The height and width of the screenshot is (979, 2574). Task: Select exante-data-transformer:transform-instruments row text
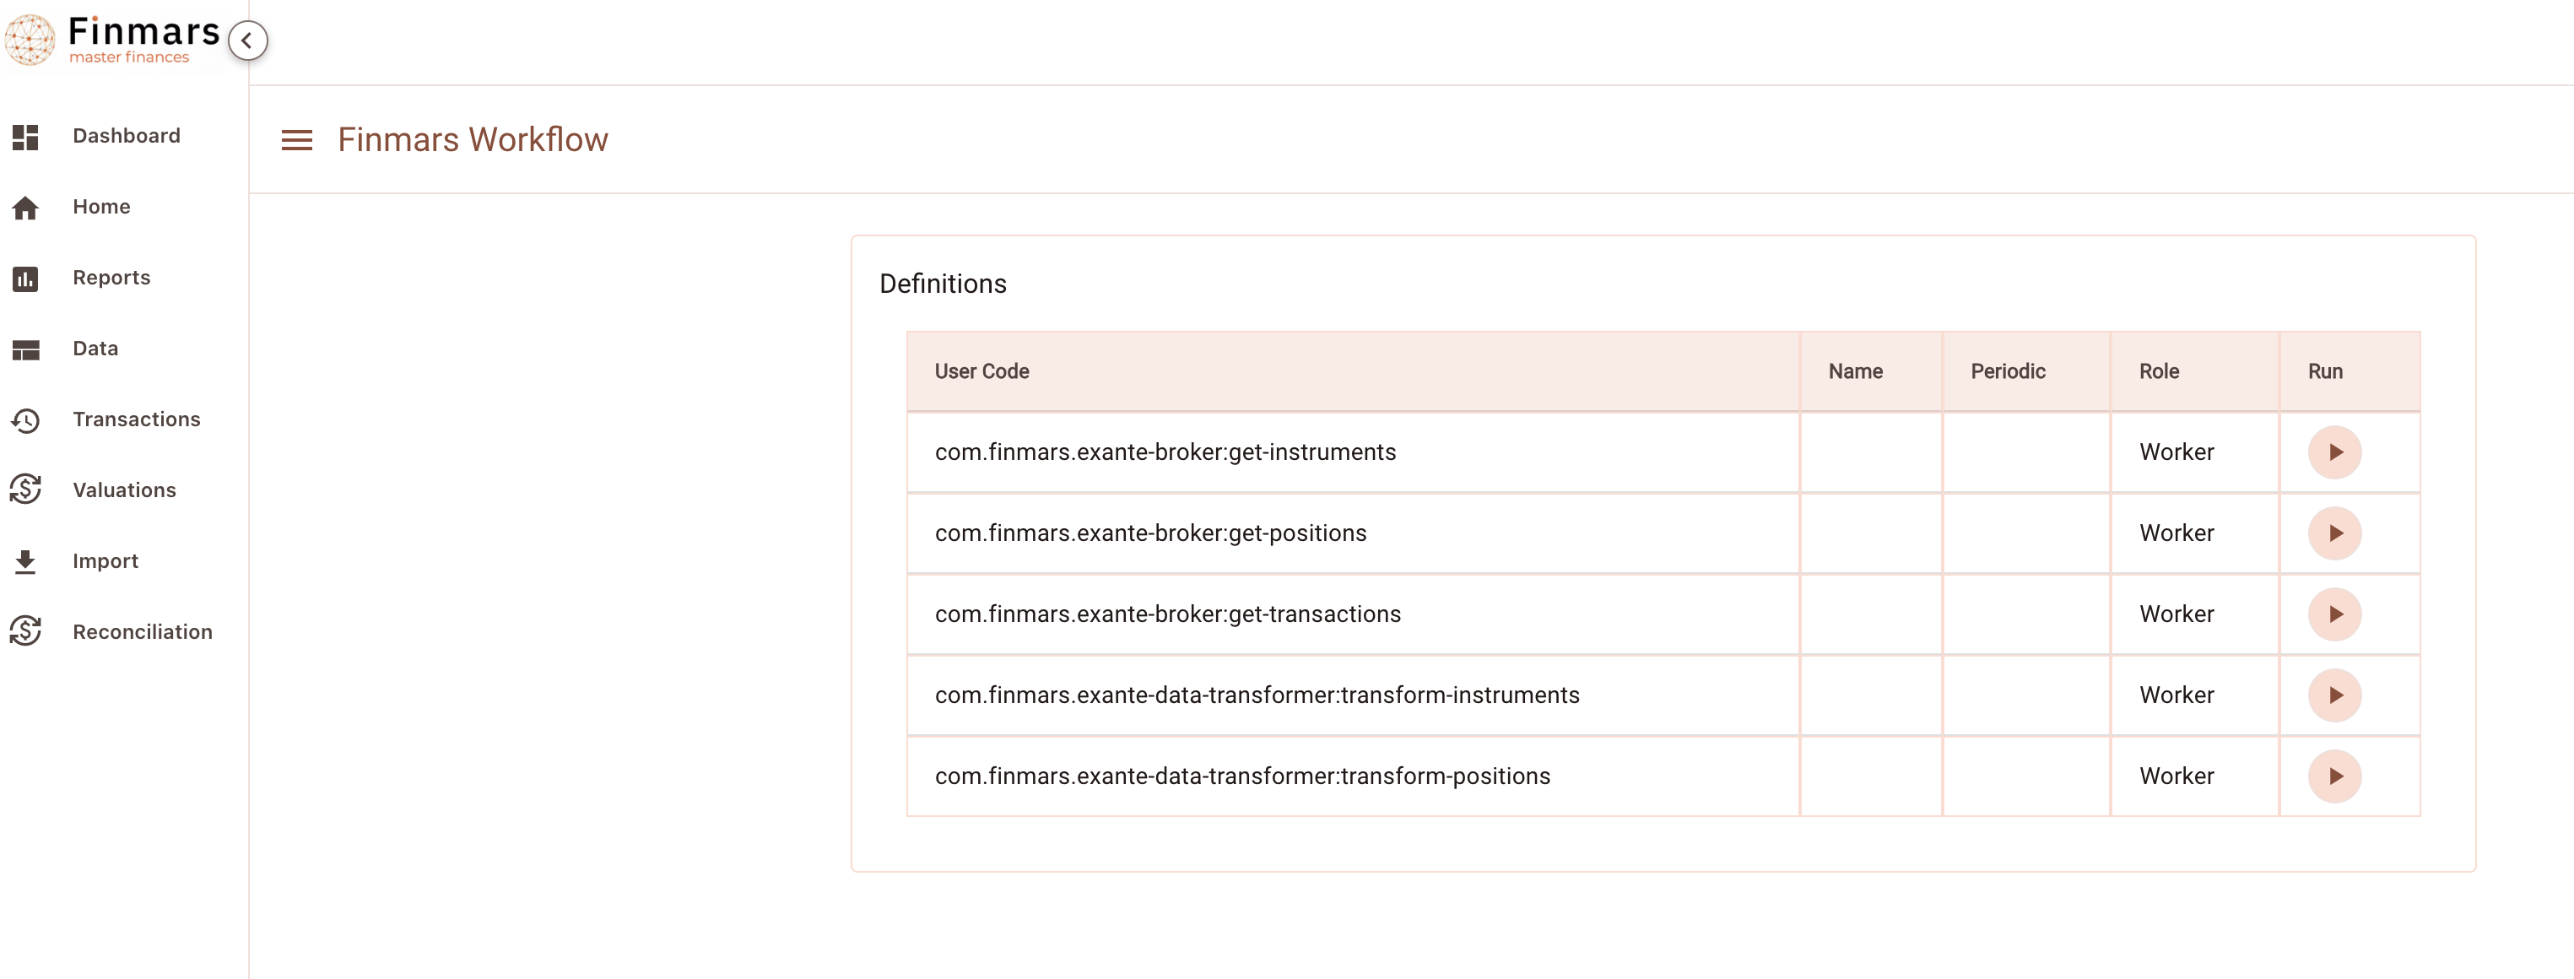point(1257,695)
